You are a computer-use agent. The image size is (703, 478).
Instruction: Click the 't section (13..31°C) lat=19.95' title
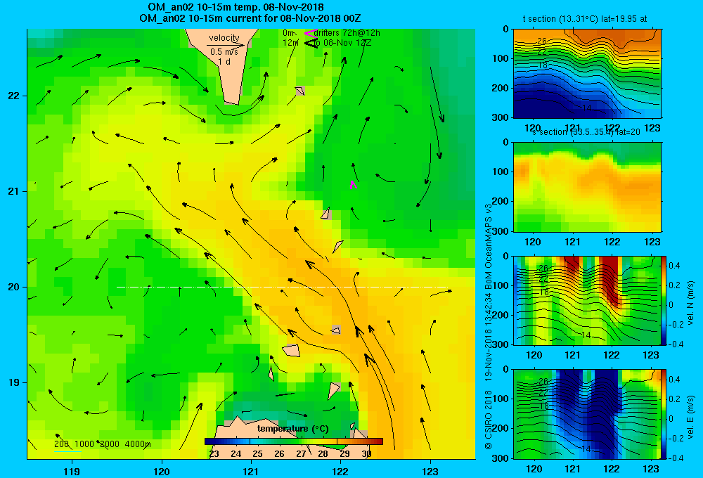click(585, 19)
